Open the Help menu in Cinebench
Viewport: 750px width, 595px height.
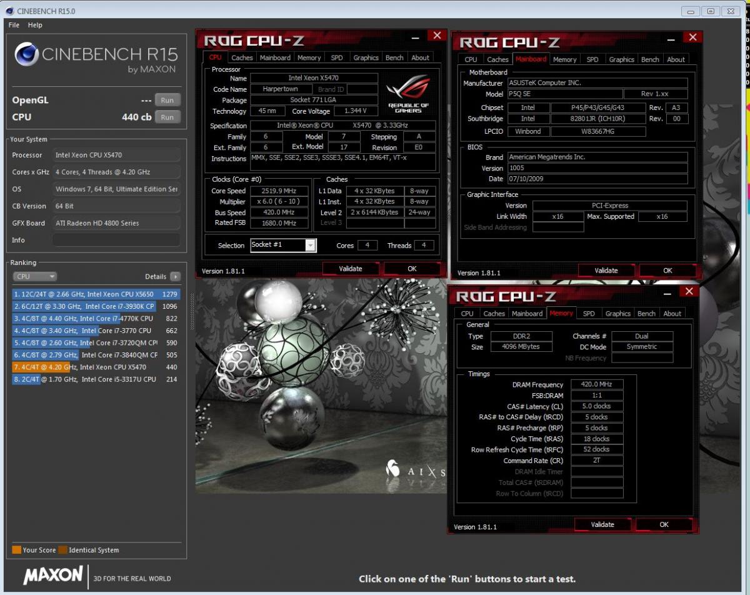(x=35, y=25)
